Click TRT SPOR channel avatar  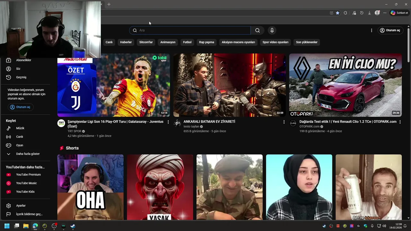point(61,123)
